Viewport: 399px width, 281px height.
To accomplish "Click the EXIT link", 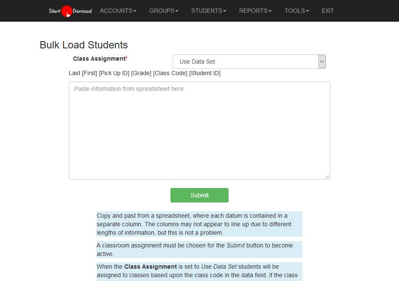I will pos(328,11).
